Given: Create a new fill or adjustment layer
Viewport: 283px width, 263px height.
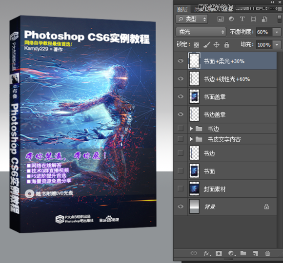Looking at the screenshot, I should [x=232, y=253].
